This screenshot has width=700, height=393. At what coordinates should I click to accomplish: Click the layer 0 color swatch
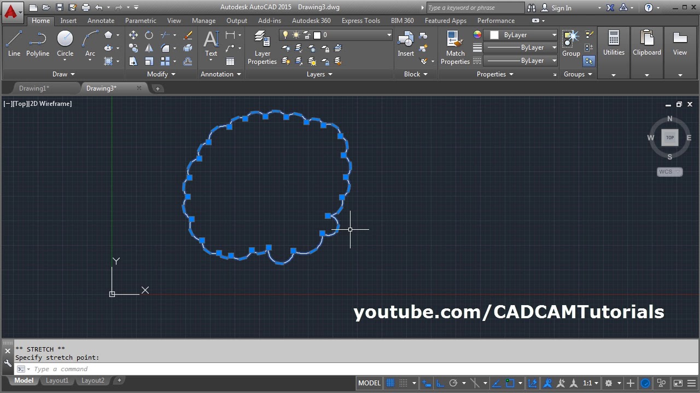coord(317,35)
